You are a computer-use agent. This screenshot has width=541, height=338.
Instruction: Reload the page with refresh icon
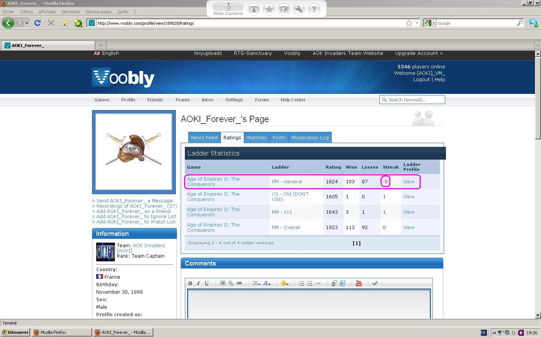click(37, 23)
